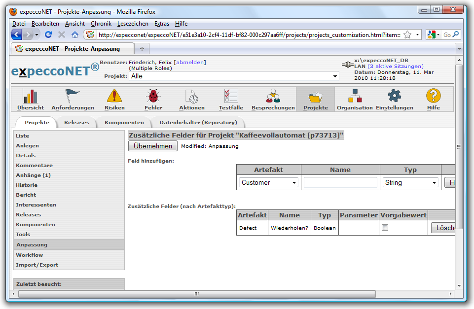
Task: Click the Name input field for new field
Action: (x=340, y=182)
